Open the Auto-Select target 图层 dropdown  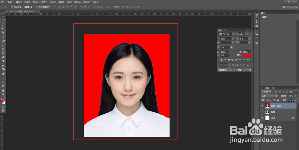[28, 7]
